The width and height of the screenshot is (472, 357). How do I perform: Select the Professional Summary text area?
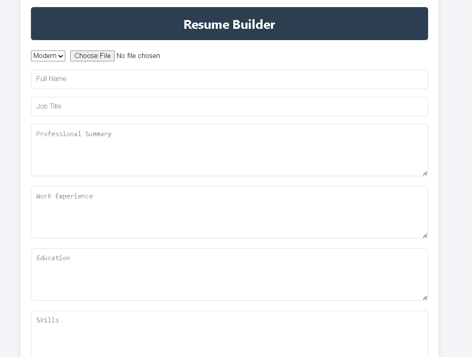click(x=229, y=150)
